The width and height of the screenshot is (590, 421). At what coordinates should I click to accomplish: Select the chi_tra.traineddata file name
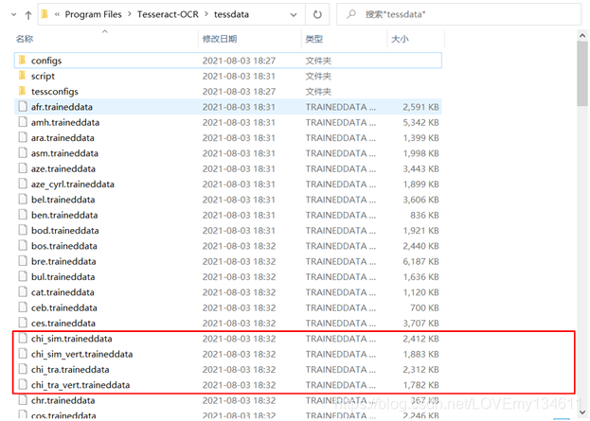pos(70,370)
